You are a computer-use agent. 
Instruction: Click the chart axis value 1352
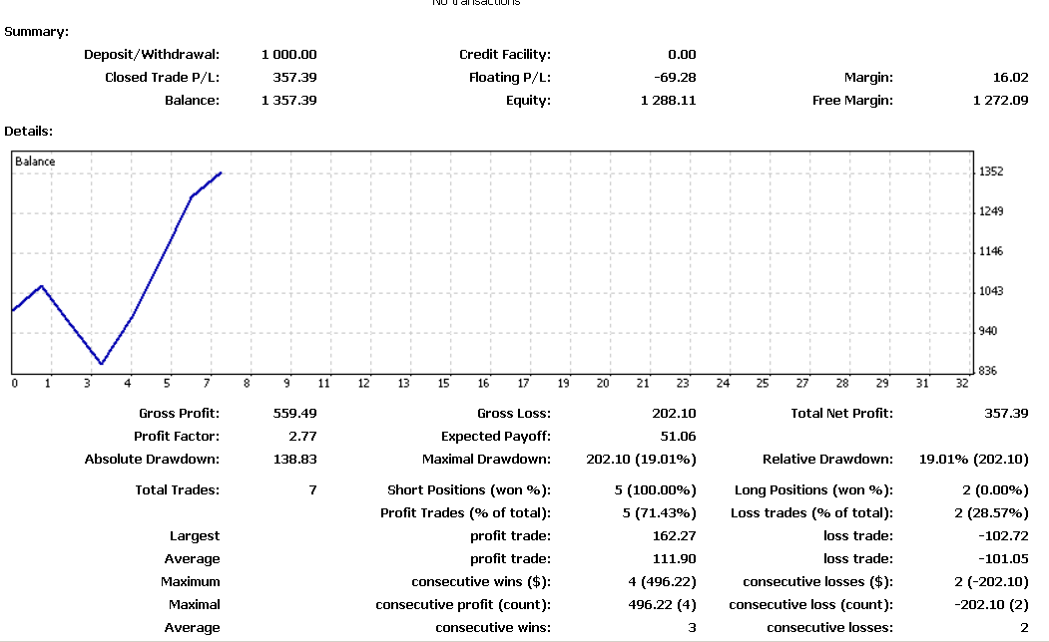coord(991,171)
